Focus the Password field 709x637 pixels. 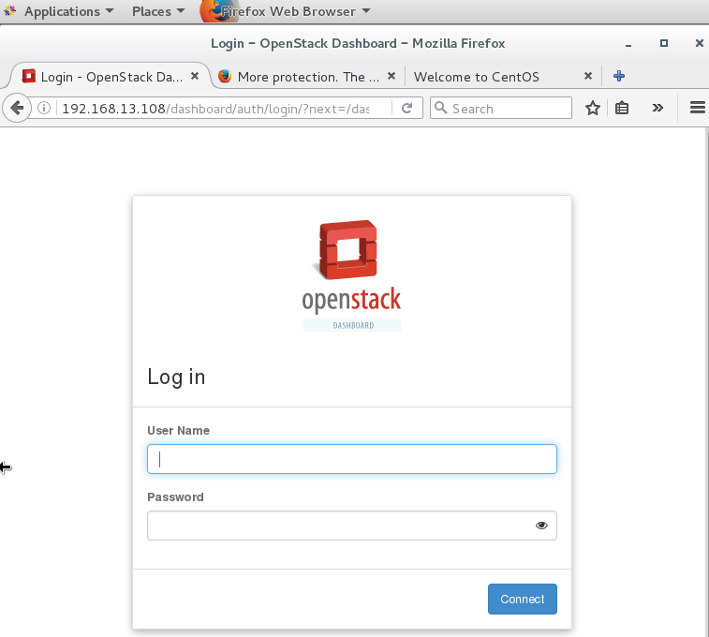352,526
